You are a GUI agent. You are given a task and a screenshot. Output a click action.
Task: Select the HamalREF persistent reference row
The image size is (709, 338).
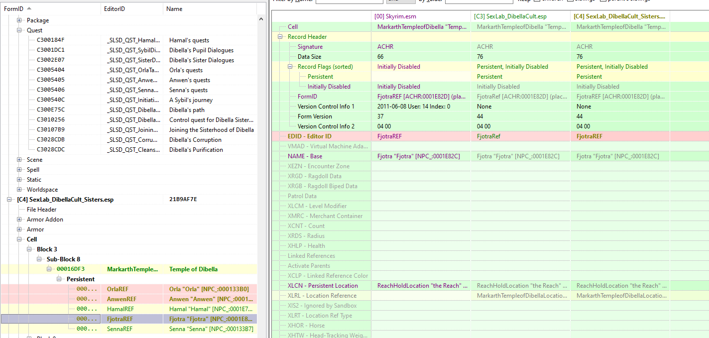pyautogui.click(x=128, y=309)
